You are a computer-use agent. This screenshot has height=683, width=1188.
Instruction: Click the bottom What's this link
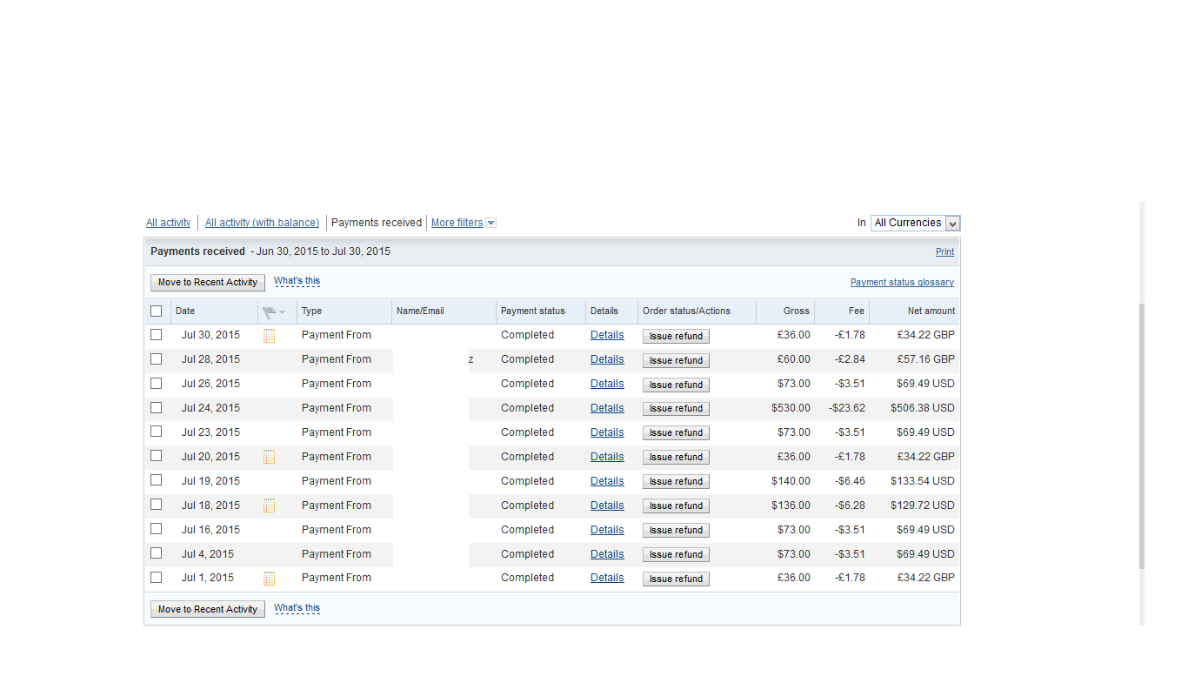(x=297, y=608)
